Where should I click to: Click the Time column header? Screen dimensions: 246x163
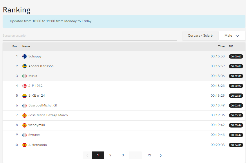tap(221, 46)
